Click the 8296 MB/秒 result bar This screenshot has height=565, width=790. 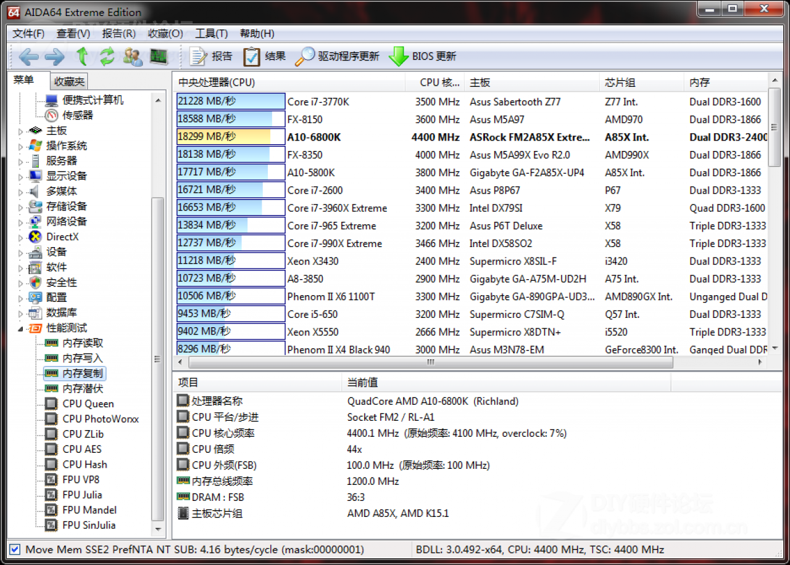(231, 349)
